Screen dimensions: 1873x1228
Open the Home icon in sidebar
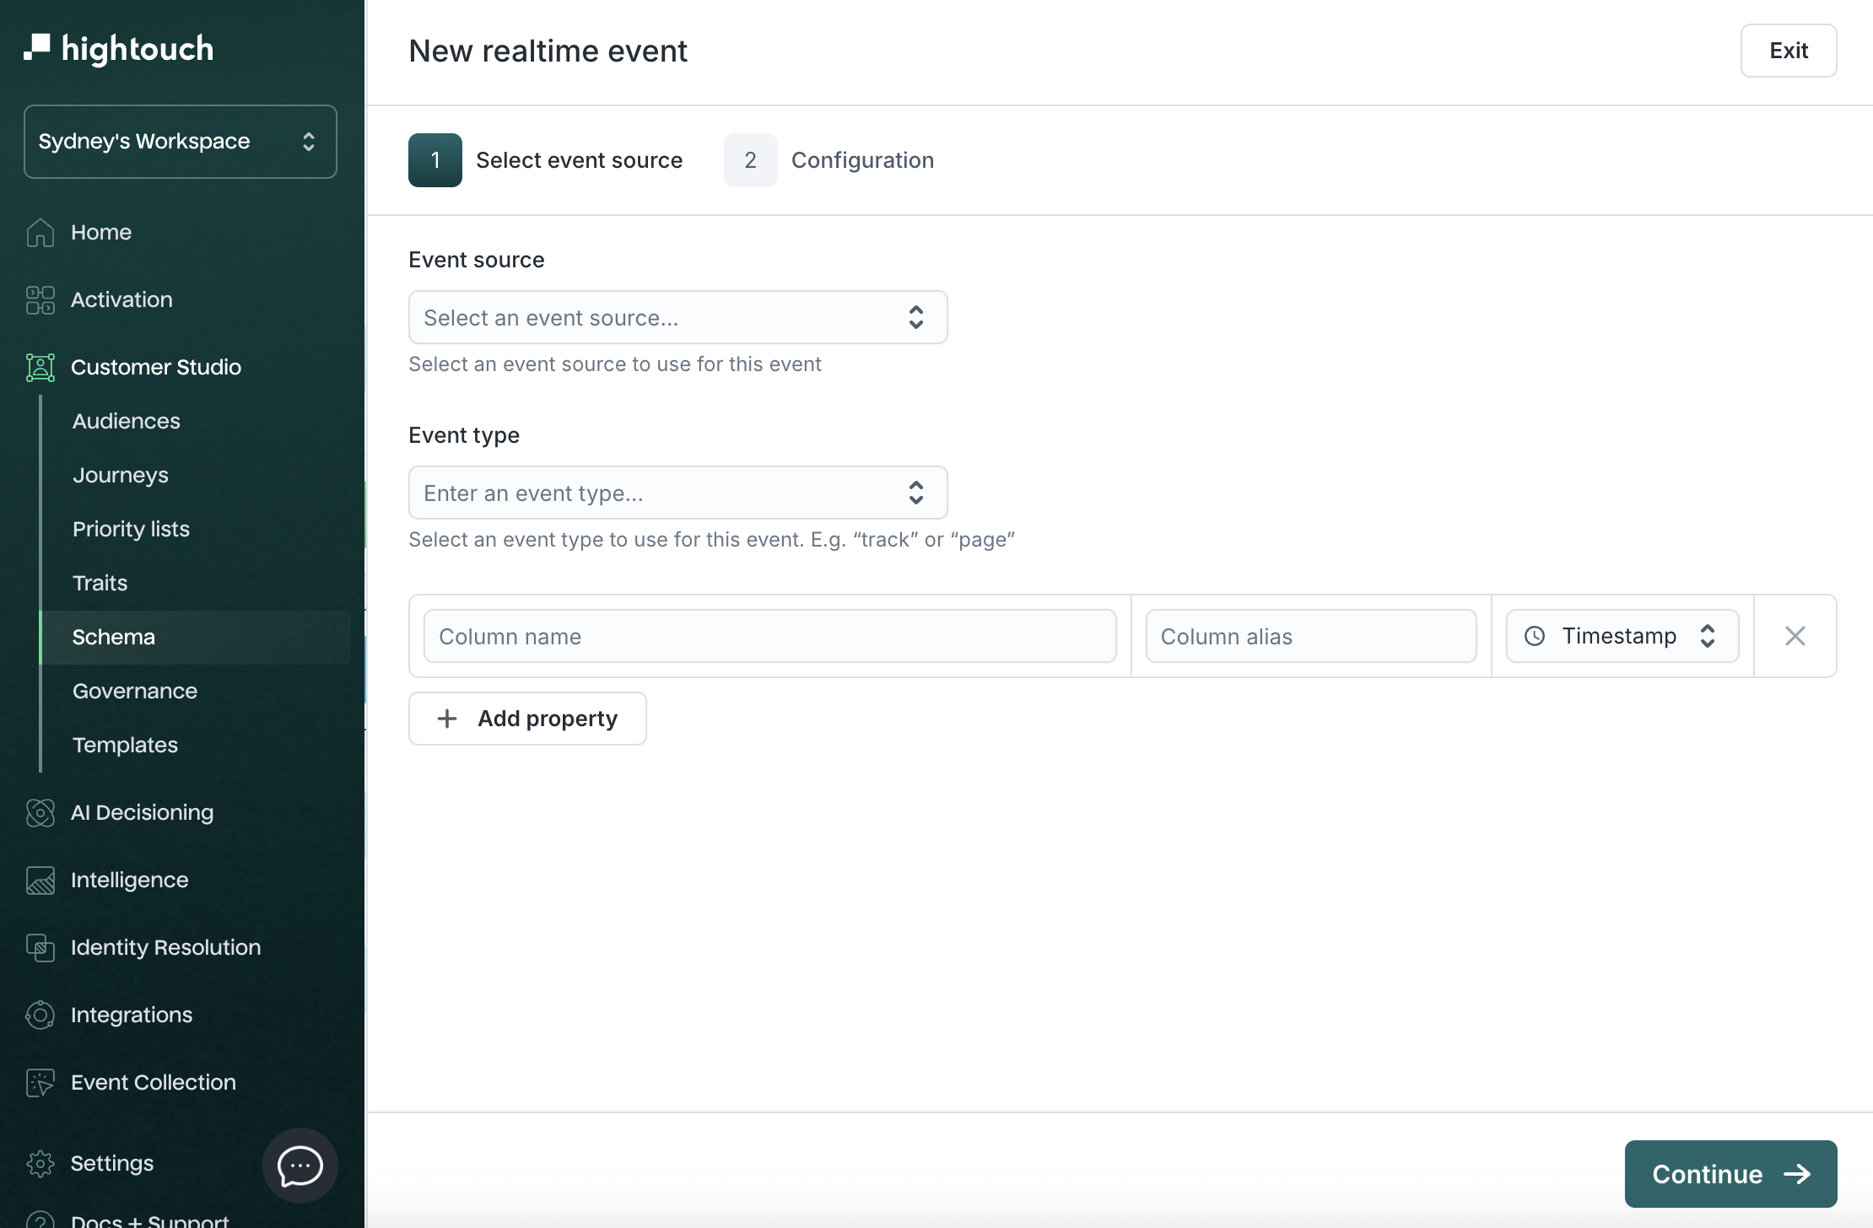pos(40,232)
